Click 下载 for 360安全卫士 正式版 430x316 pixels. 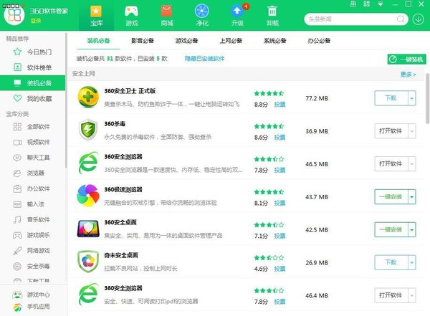click(391, 98)
